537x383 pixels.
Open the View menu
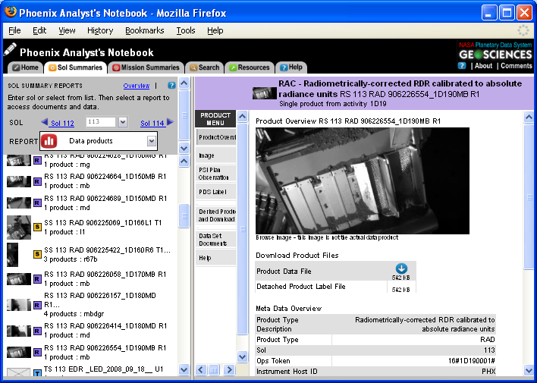[x=67, y=30]
